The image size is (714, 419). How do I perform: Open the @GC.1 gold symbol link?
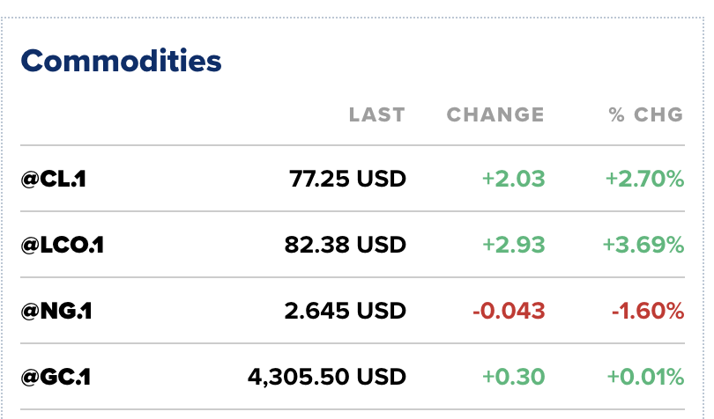56,377
